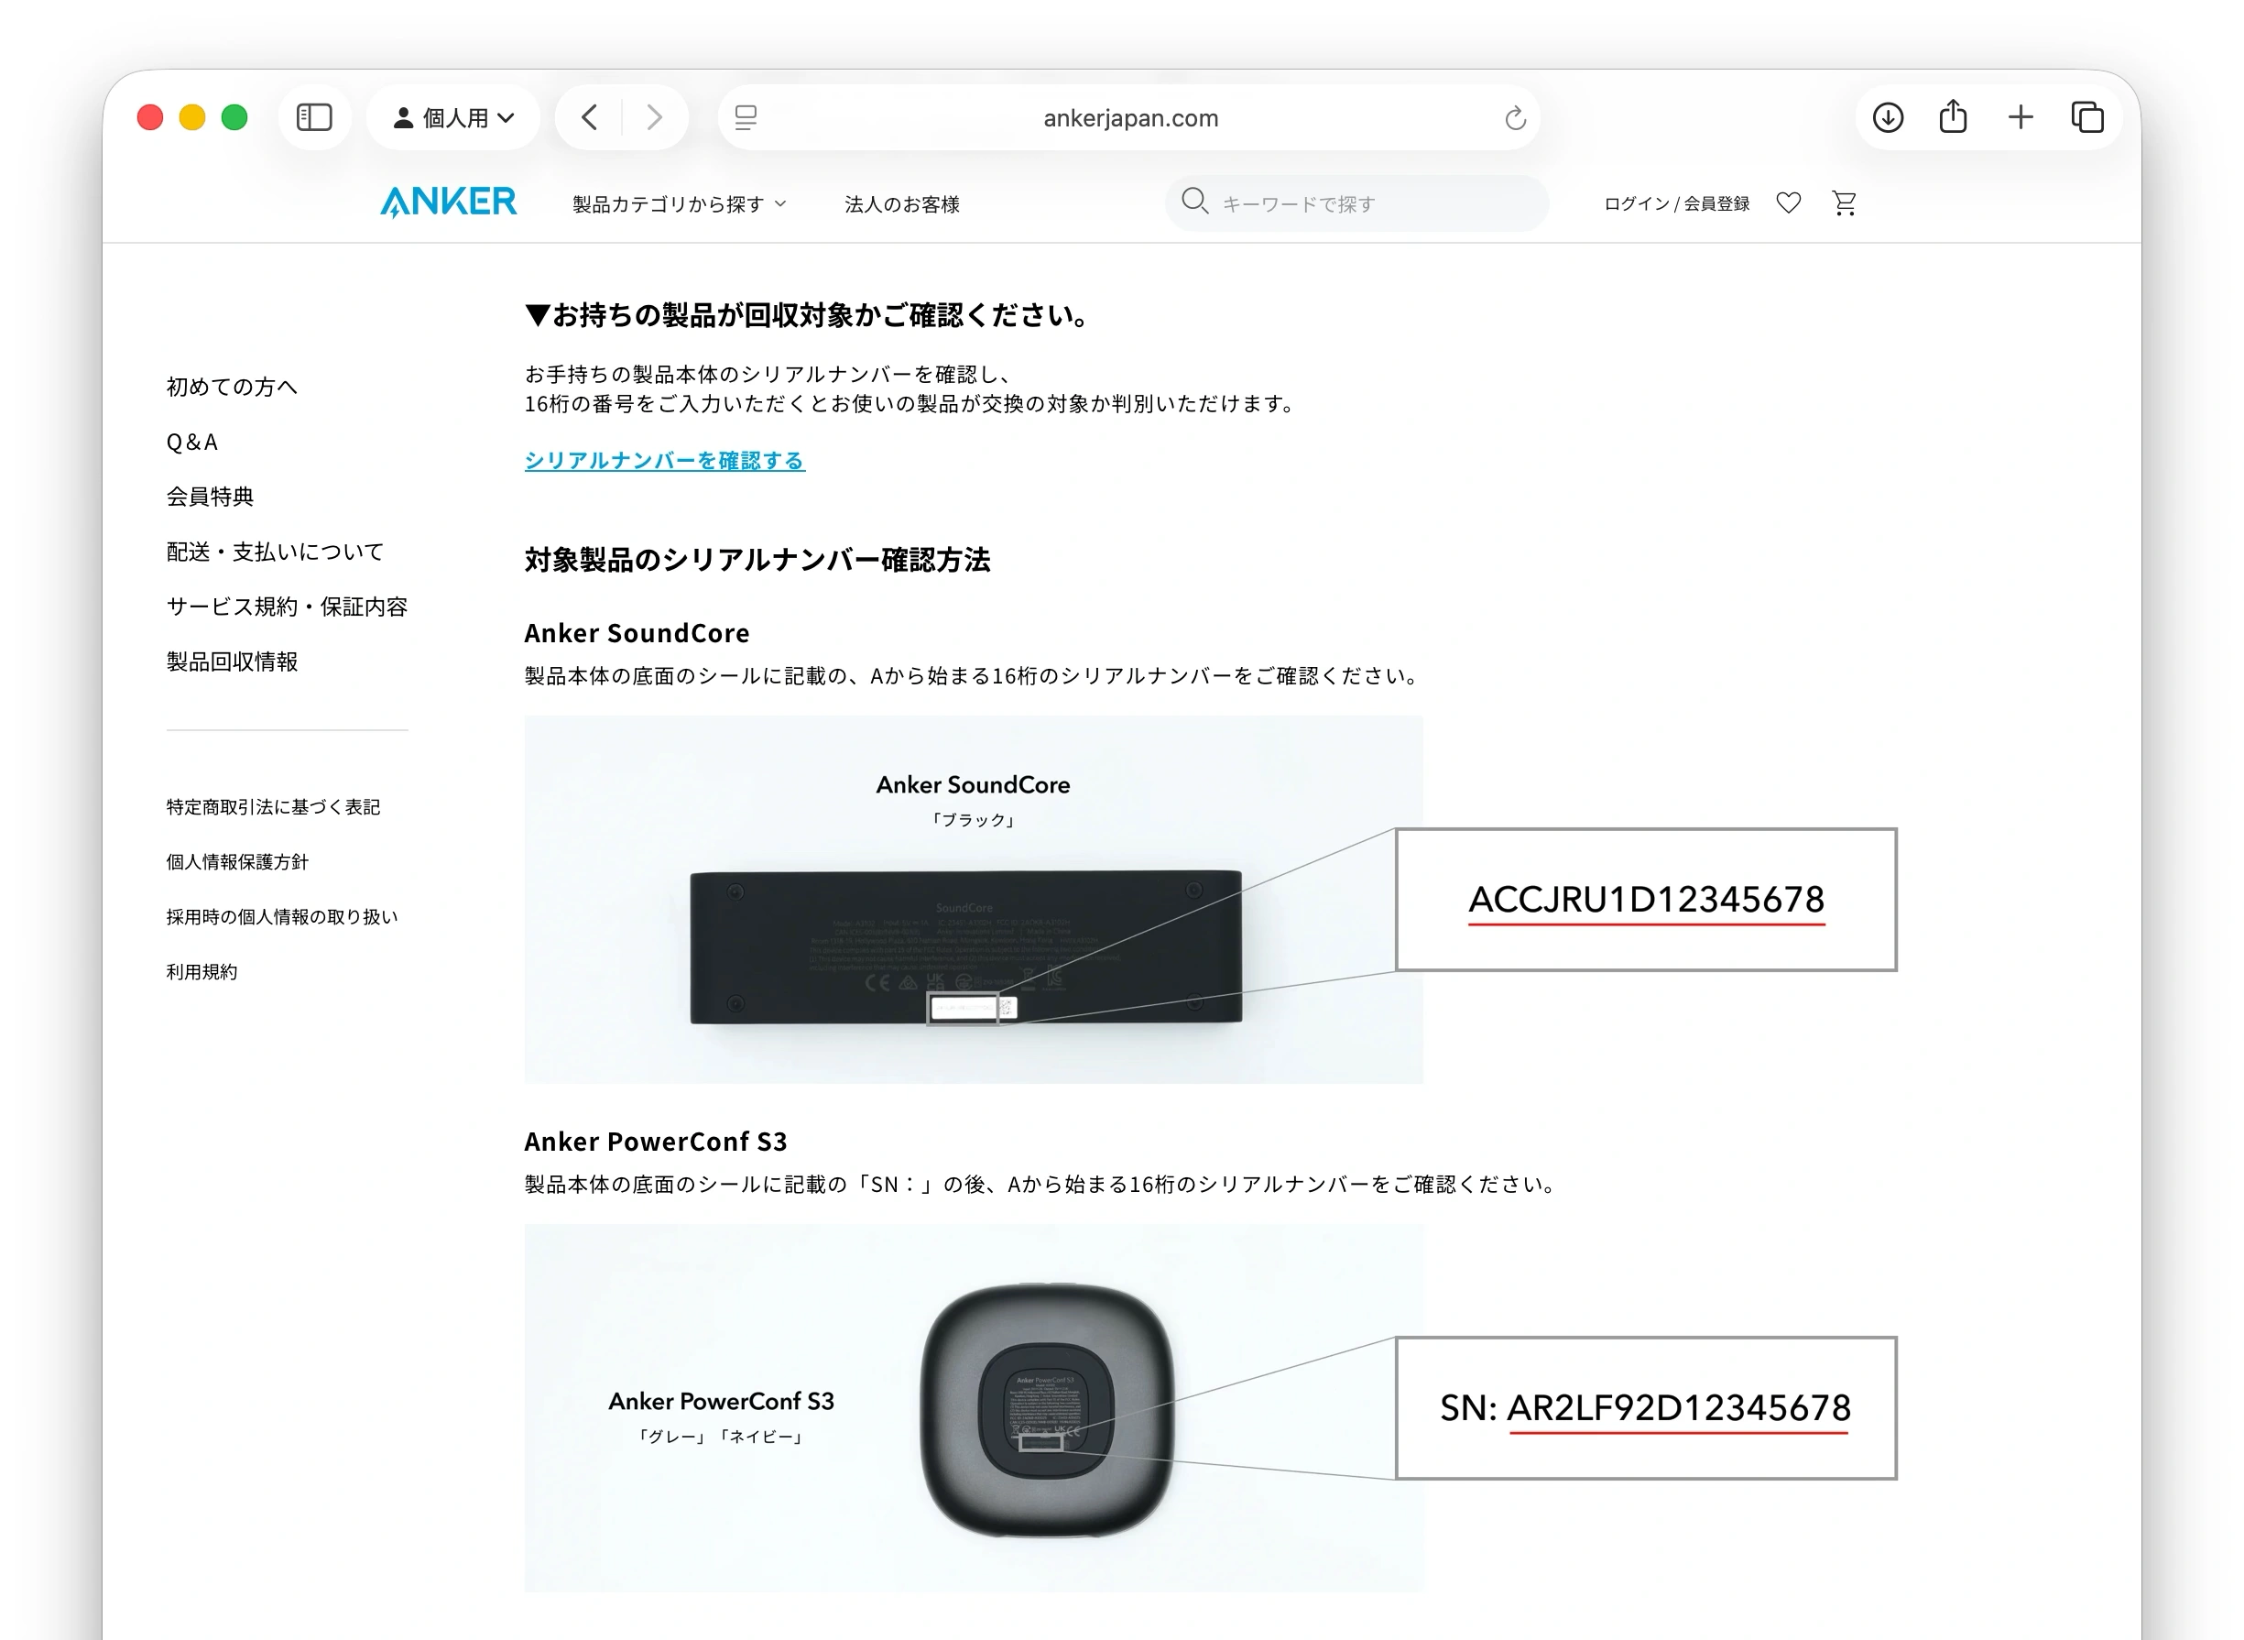Enable Reader view for this page
This screenshot has width=2244, height=1640.
(746, 117)
